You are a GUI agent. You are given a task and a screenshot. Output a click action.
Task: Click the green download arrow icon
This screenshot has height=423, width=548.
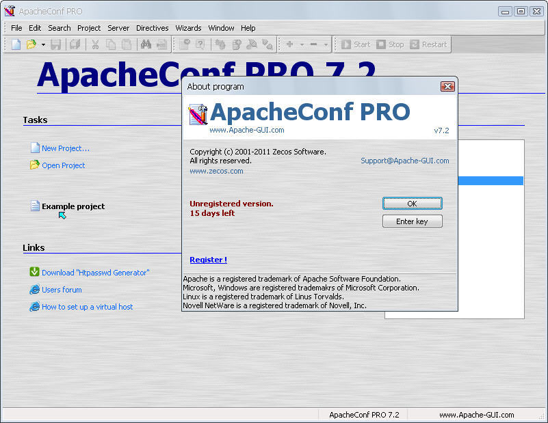tap(35, 271)
